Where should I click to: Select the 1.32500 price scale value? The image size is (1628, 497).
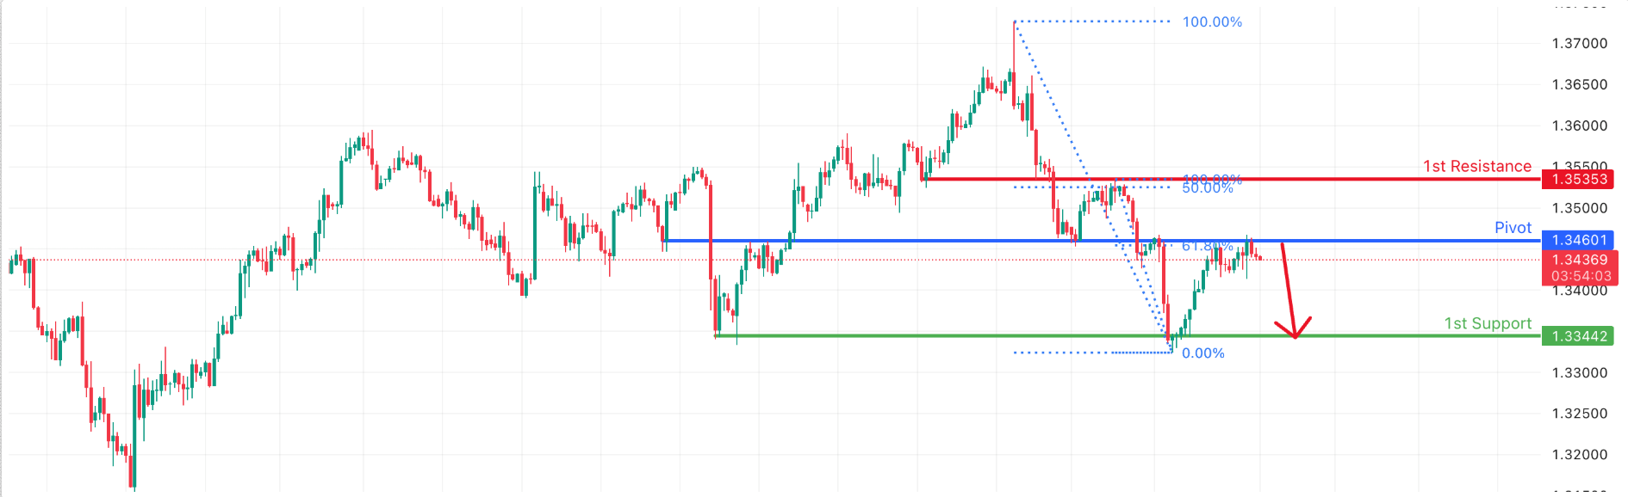tap(1579, 414)
